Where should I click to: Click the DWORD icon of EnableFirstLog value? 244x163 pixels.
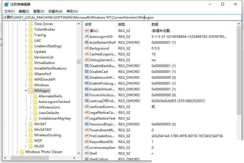(86, 83)
